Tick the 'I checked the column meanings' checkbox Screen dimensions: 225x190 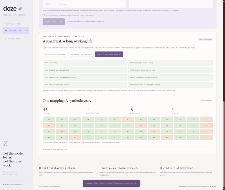click(44, 15)
